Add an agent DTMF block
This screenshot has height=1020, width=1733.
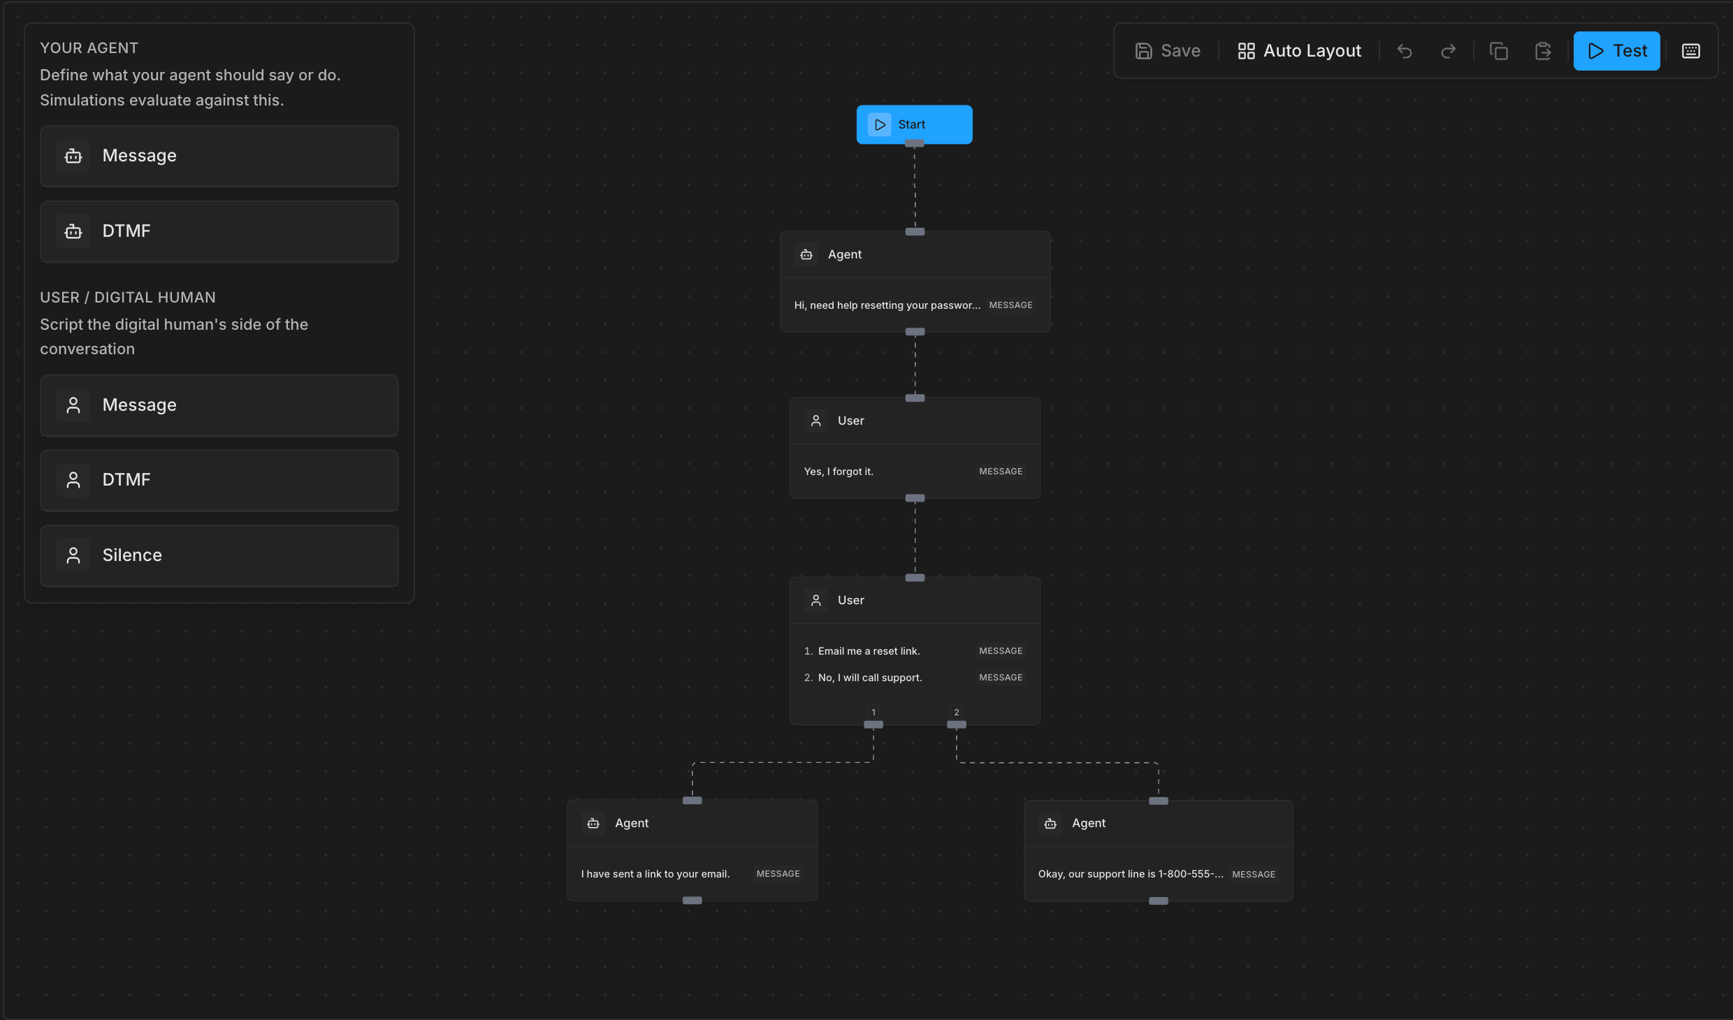(219, 231)
